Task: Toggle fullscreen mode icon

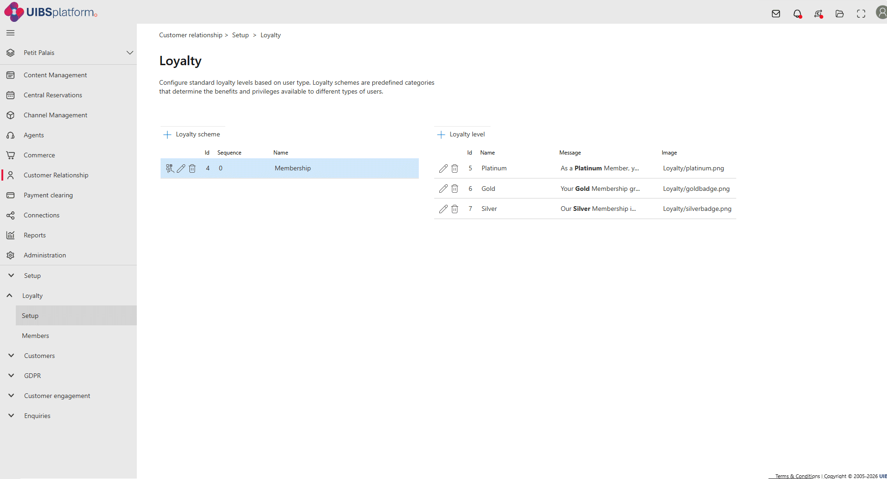Action: [x=861, y=13]
